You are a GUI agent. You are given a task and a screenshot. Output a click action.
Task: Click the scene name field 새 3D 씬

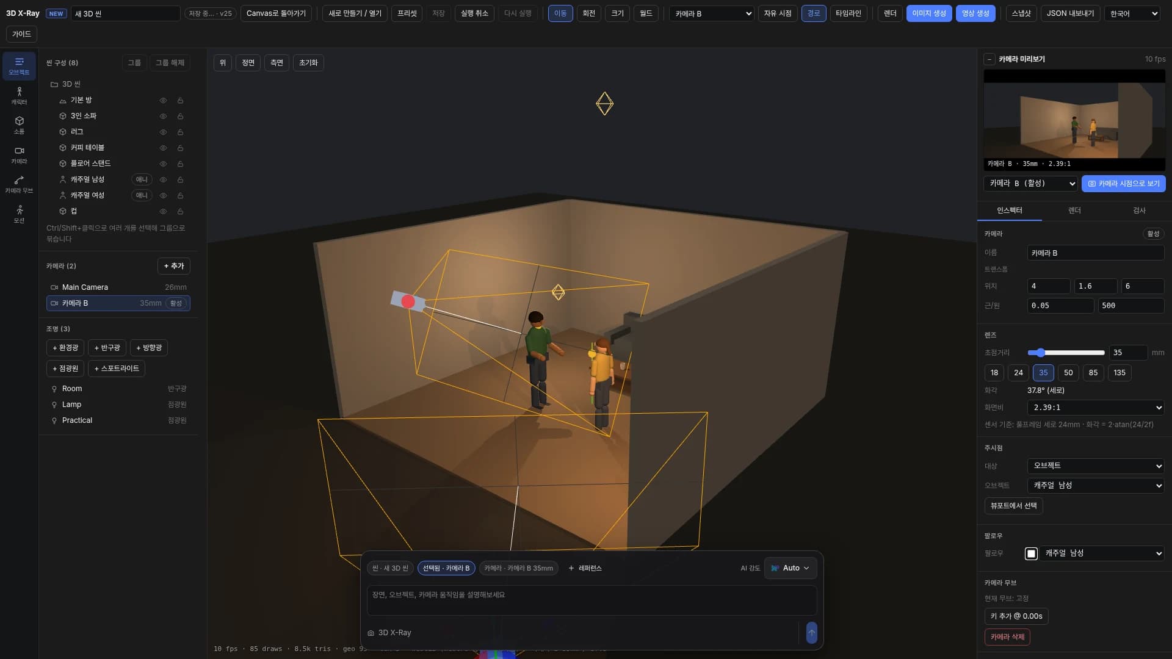tap(125, 13)
